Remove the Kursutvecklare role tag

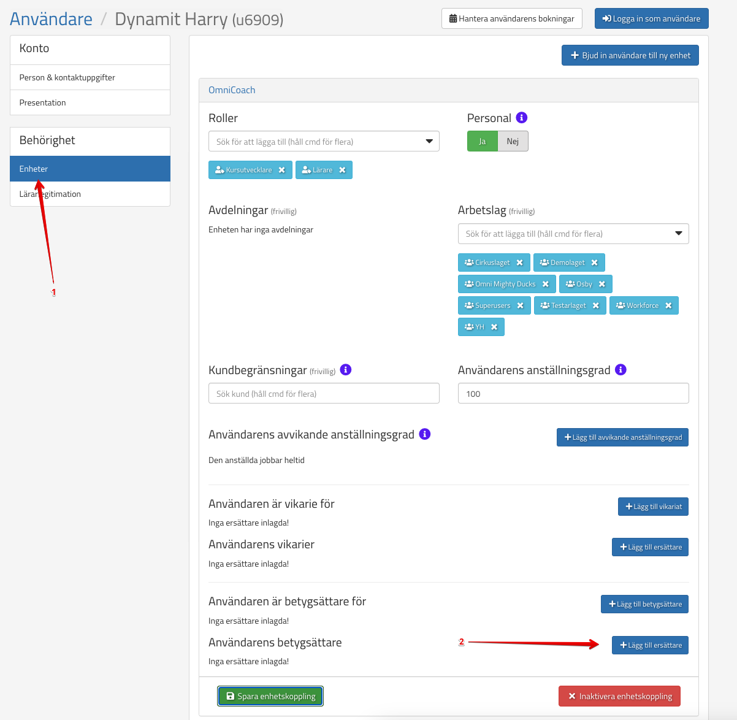point(281,170)
